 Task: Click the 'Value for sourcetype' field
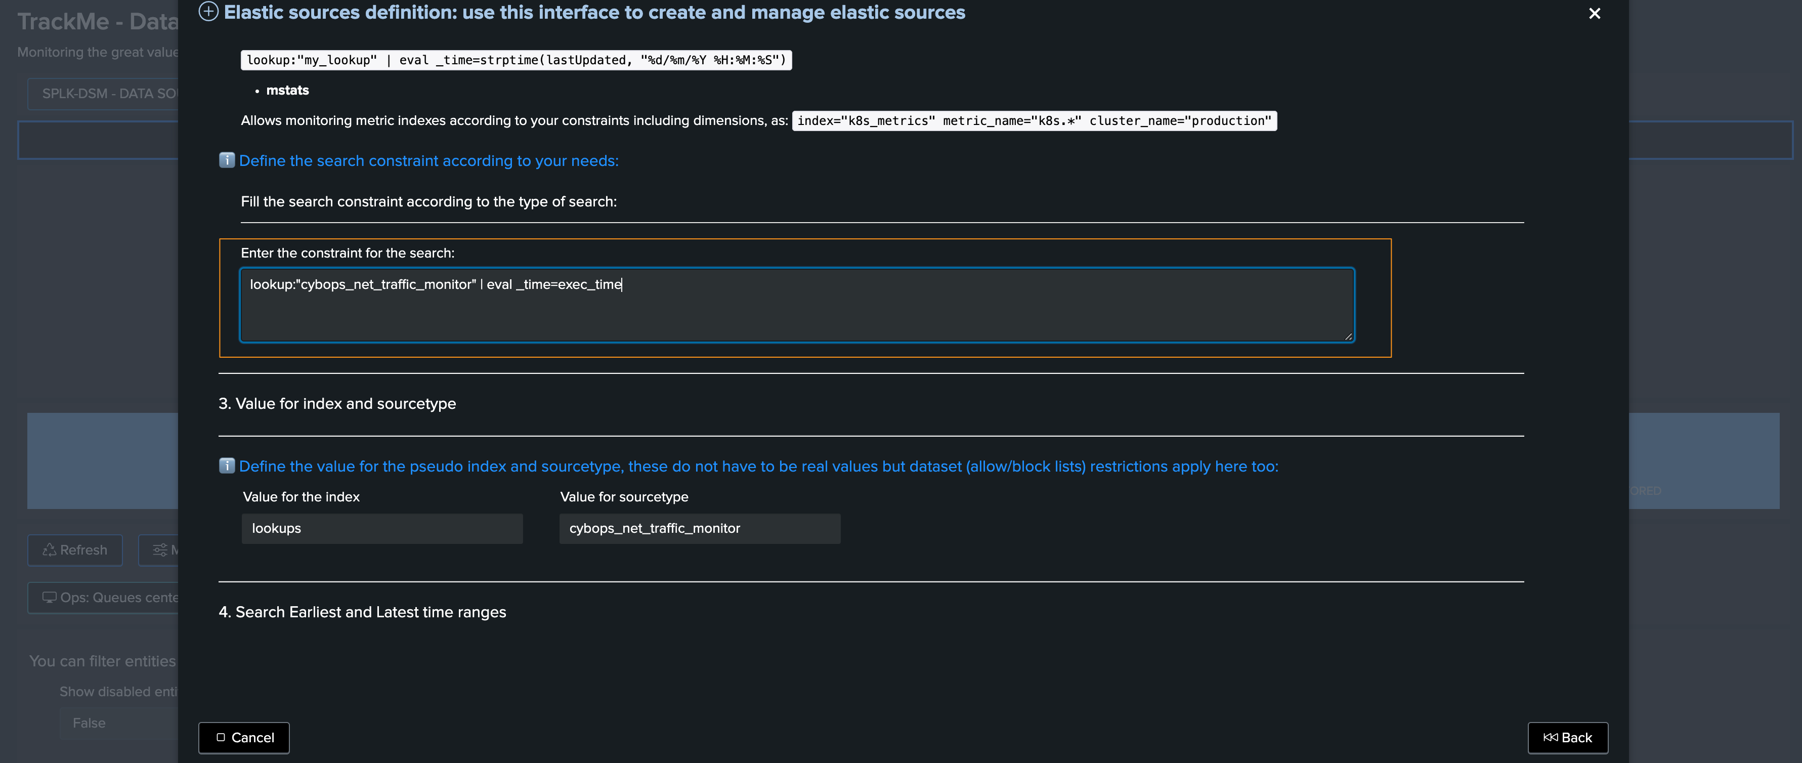(700, 529)
